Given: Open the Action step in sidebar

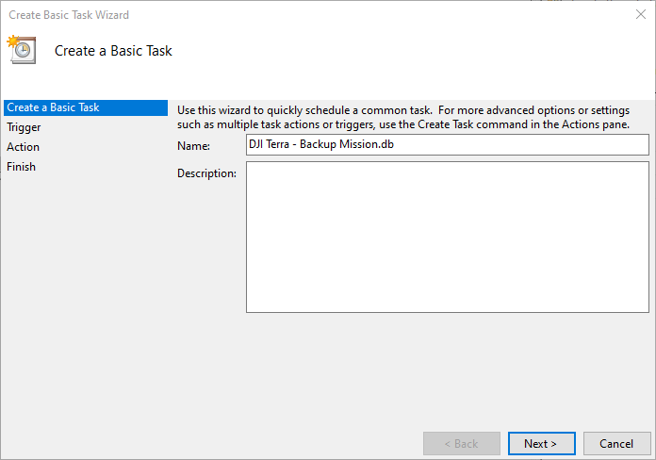Looking at the screenshot, I should (24, 147).
